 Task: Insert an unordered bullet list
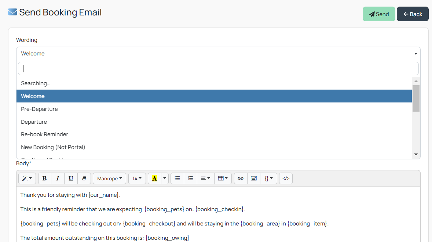click(177, 178)
